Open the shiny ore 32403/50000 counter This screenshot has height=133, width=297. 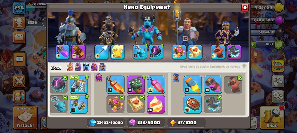pos(106,123)
